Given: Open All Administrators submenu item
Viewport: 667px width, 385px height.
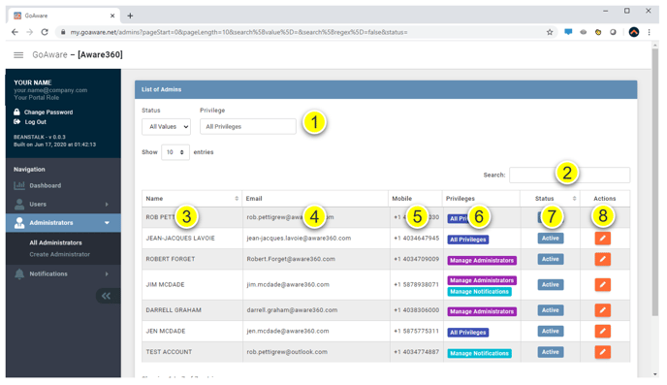Looking at the screenshot, I should [55, 242].
